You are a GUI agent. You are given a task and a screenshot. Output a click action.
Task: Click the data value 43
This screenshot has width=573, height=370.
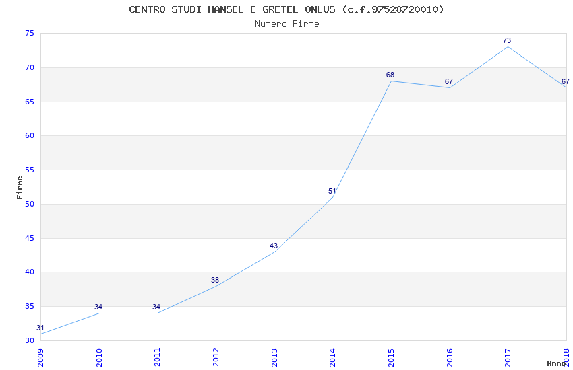pyautogui.click(x=273, y=246)
